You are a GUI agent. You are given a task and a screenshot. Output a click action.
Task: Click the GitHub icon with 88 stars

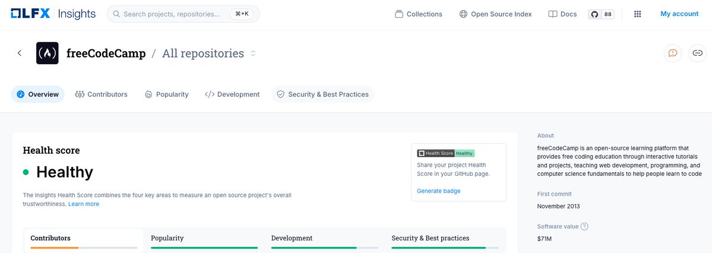click(601, 14)
